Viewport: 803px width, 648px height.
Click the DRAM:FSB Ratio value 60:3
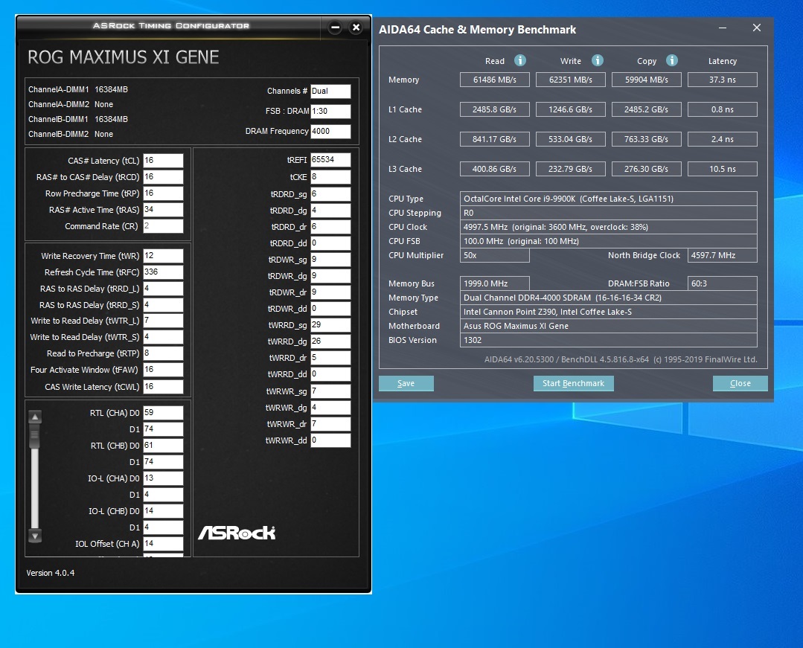723,283
